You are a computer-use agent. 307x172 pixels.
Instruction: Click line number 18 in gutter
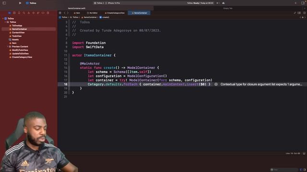(65, 84)
